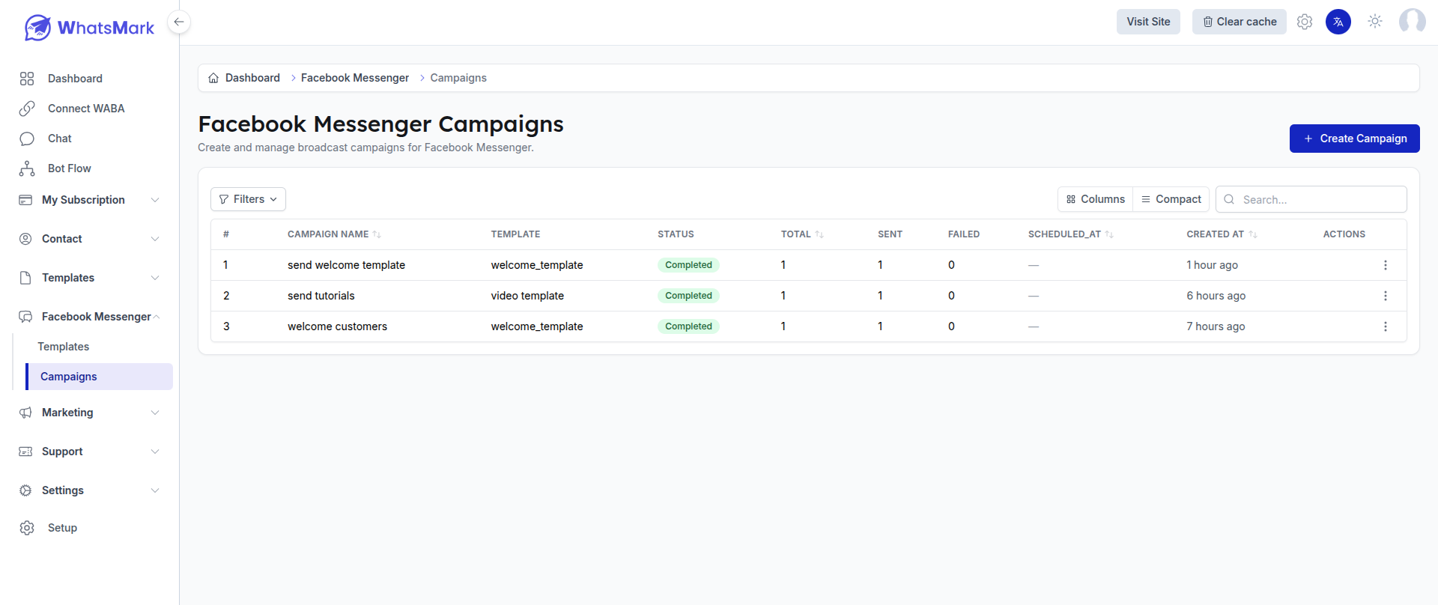
Task: Open the user profile avatar menu
Action: 1413,22
